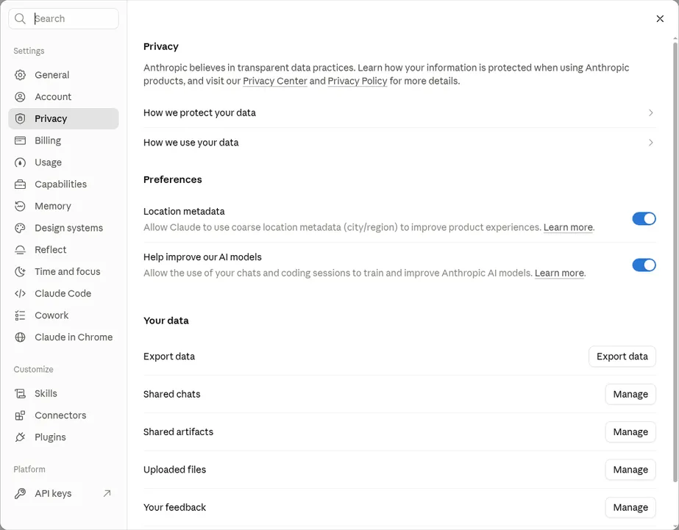The width and height of the screenshot is (679, 530).
Task: Click the search magnifier icon
Action: 20,18
